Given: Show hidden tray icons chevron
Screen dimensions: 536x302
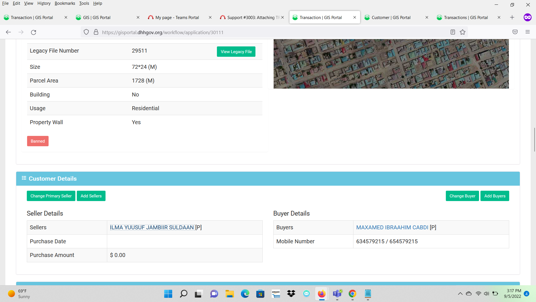Looking at the screenshot, I should (x=460, y=294).
